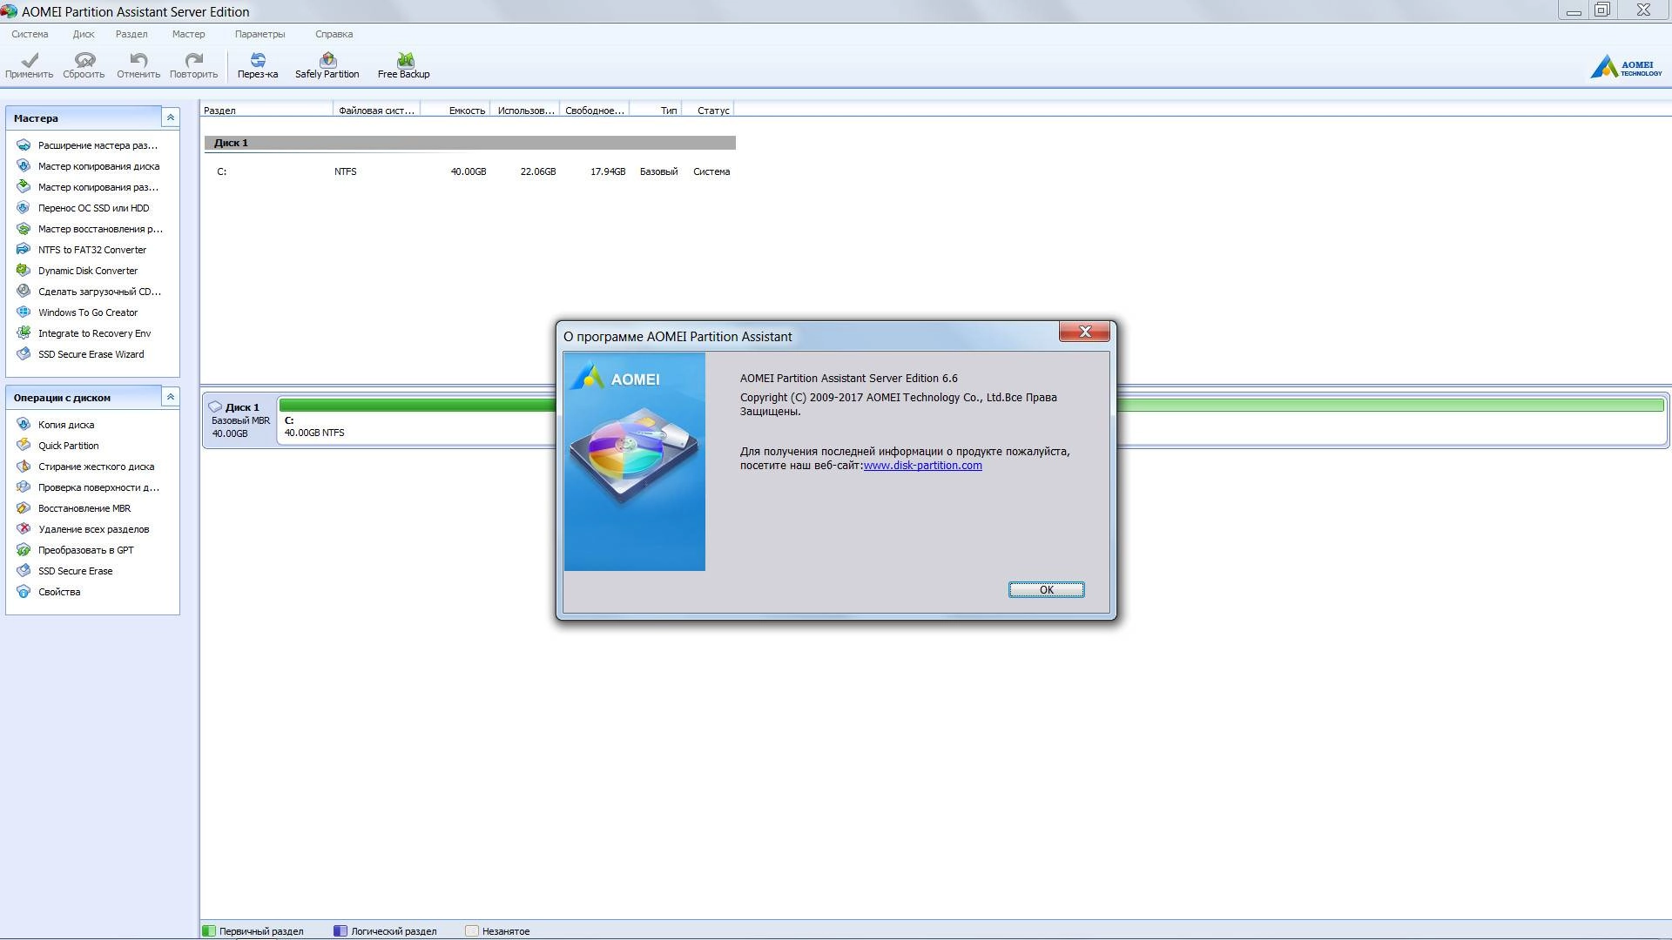The width and height of the screenshot is (1672, 940).
Task: Open Dynamic Disk Converter
Action: pos(78,271)
